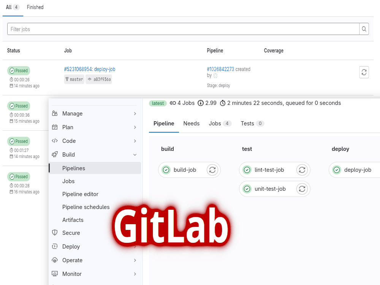The height and width of the screenshot is (285, 380).
Task: Open lint-test-job in the pipeline graph
Action: pyautogui.click(x=269, y=170)
